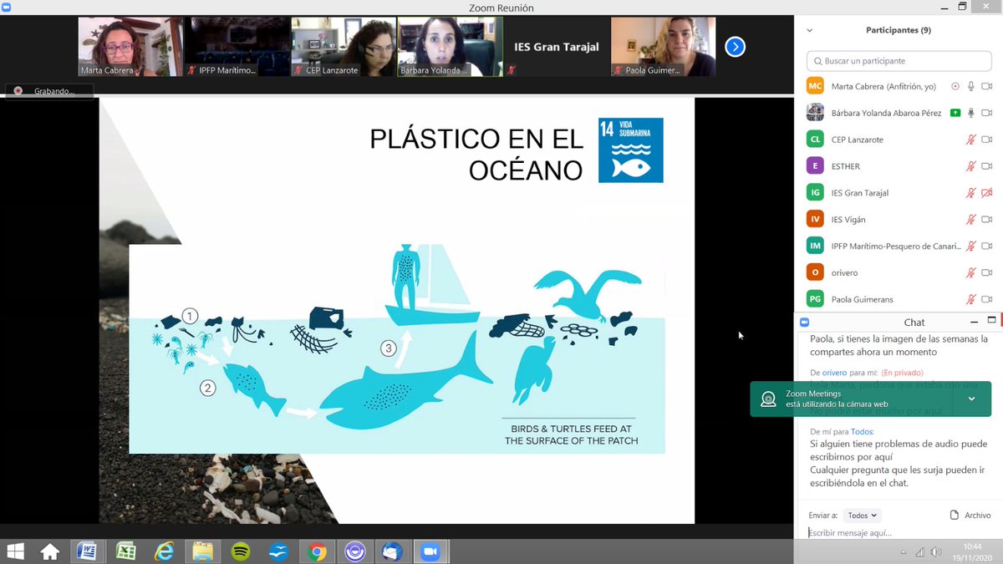Screen dimensions: 1003x564
Task: Click Marta Cabrera's recording indicator icon
Action: pos(955,86)
